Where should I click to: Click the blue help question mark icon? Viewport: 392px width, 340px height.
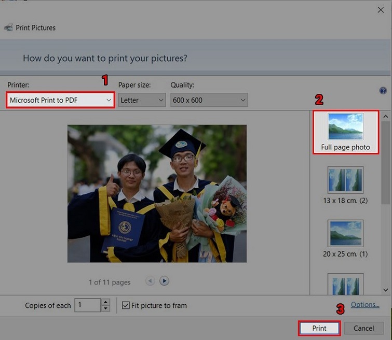coord(383,91)
